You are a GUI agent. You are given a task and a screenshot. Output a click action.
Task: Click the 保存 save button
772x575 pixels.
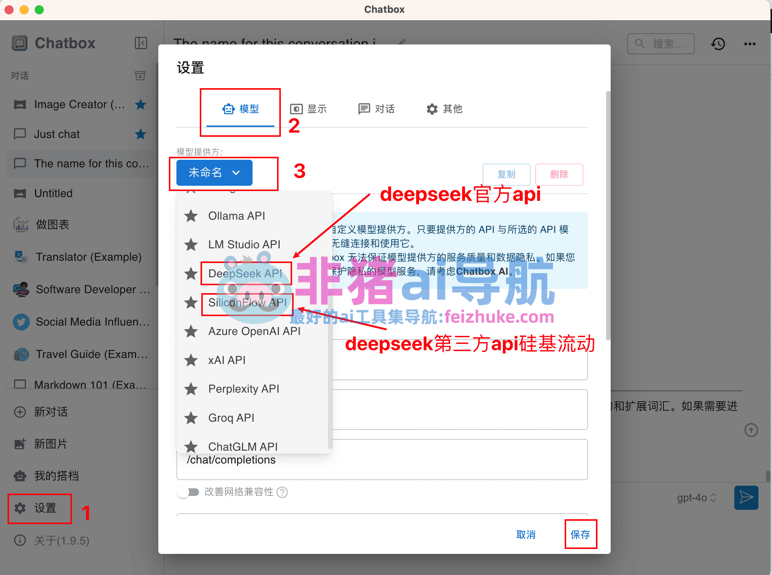click(580, 534)
